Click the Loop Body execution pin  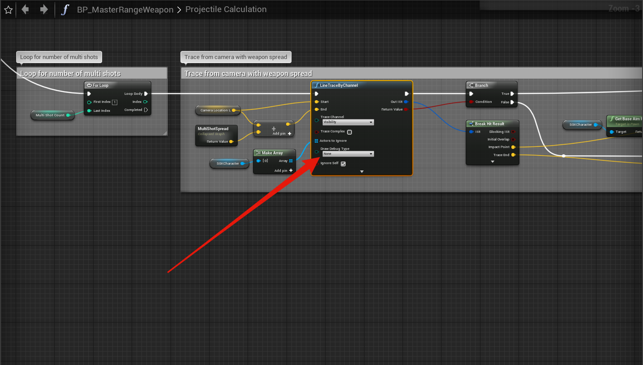pyautogui.click(x=146, y=94)
